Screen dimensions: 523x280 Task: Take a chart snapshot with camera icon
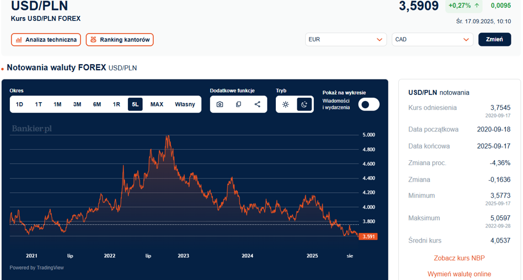(x=220, y=104)
